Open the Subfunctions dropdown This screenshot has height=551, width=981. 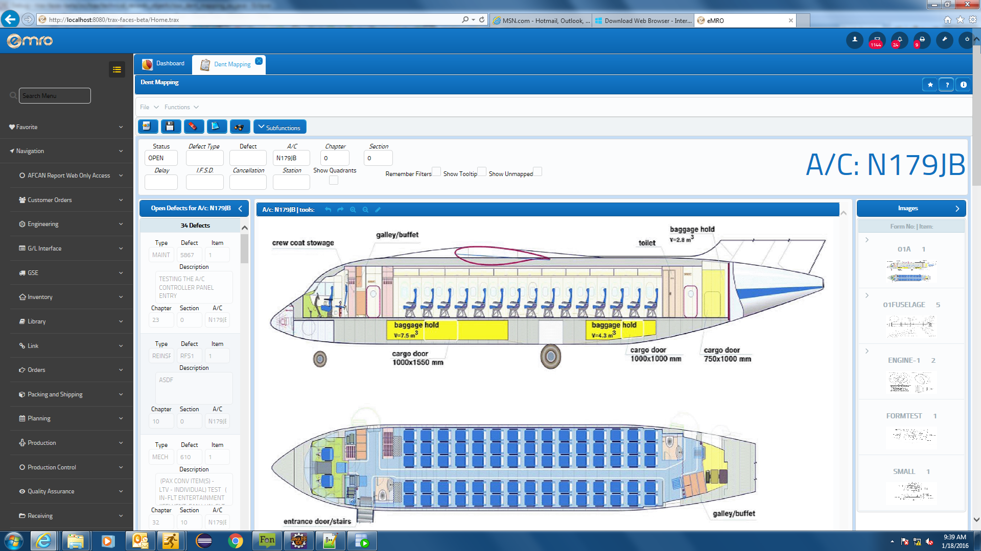pos(279,127)
